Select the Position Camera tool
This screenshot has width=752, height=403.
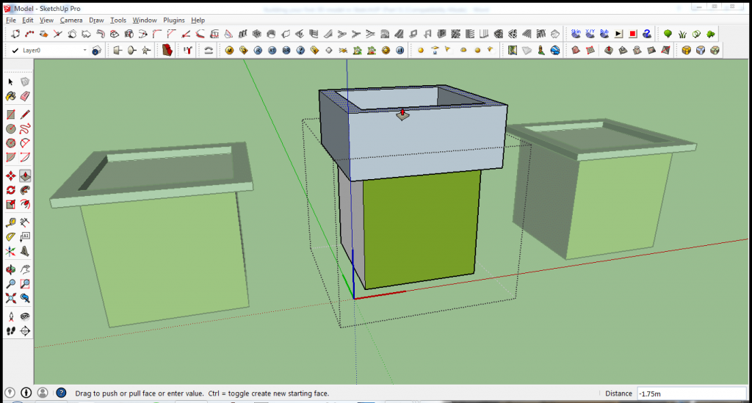tap(10, 316)
